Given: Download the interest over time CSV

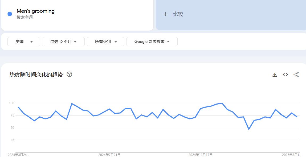Looking at the screenshot, I should 275,75.
